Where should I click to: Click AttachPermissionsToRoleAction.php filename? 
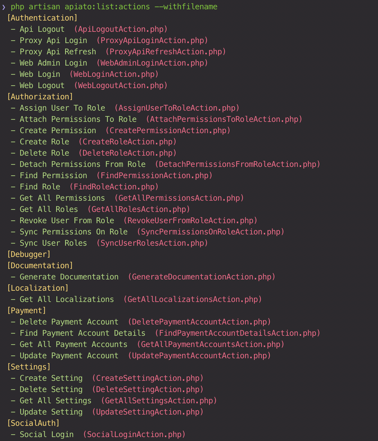(224, 119)
